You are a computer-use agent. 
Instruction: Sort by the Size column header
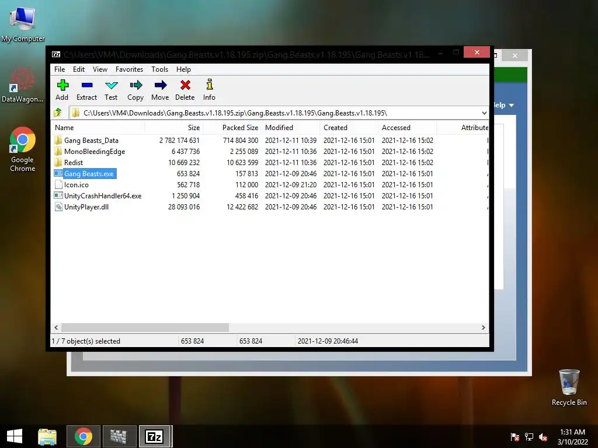click(x=173, y=128)
